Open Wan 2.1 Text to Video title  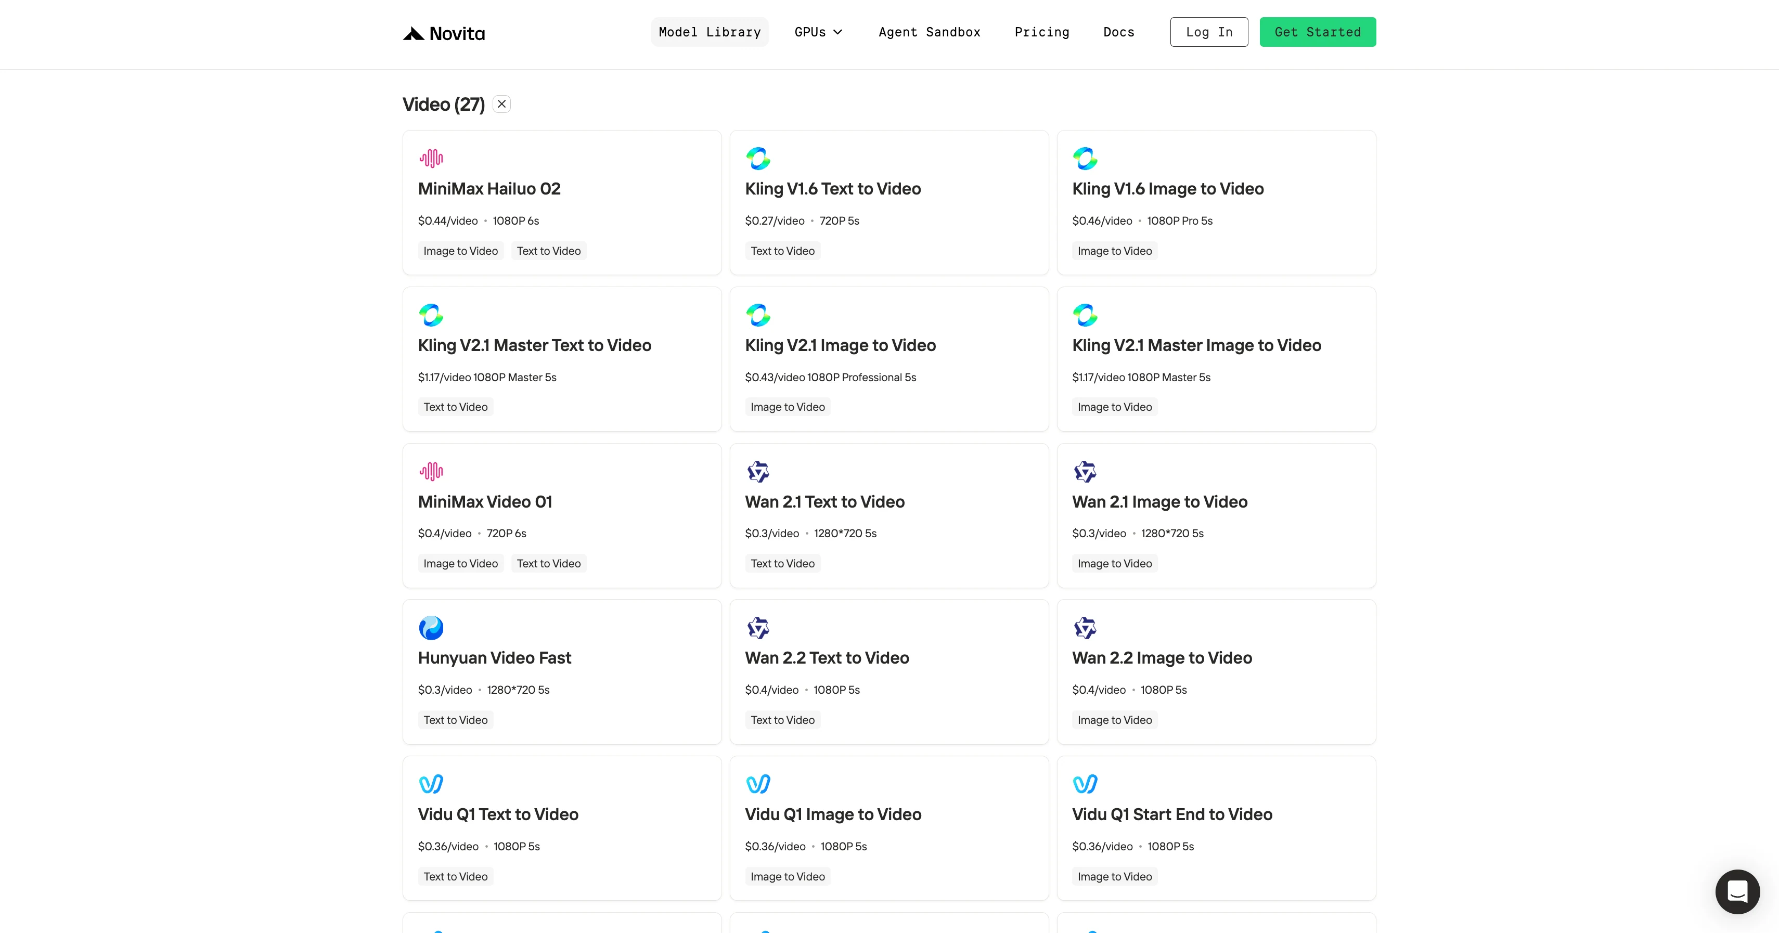coord(824,501)
